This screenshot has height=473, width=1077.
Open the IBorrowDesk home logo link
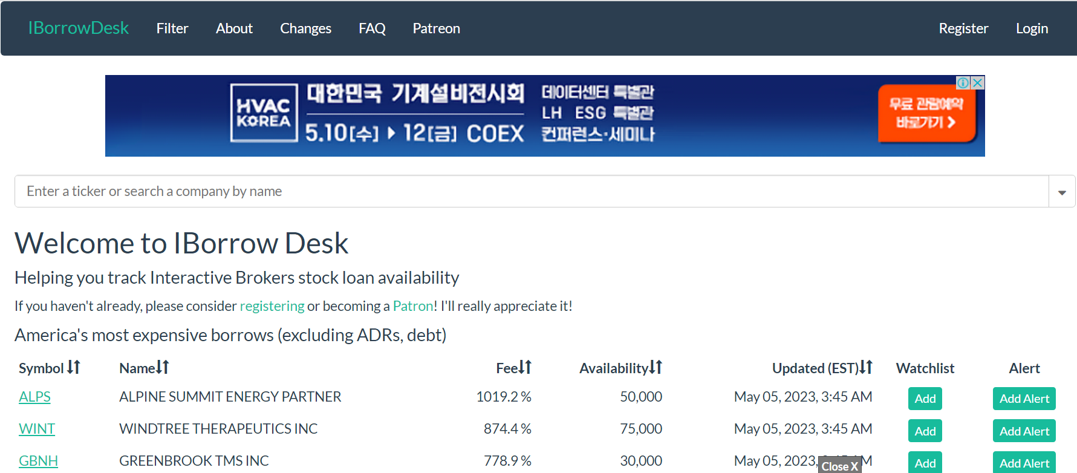79,28
